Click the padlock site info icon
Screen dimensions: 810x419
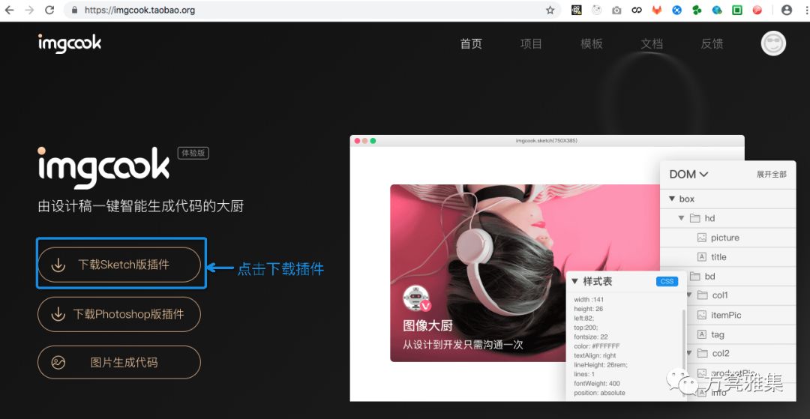(x=75, y=10)
